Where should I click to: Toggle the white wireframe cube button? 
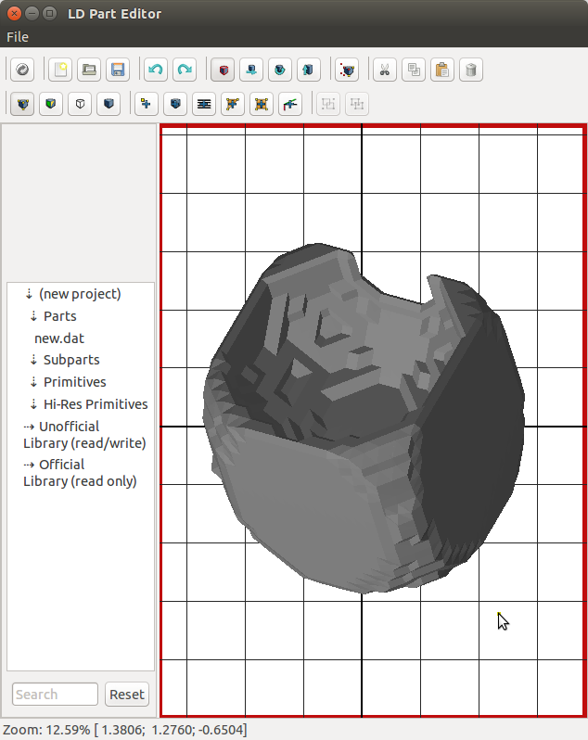[81, 104]
